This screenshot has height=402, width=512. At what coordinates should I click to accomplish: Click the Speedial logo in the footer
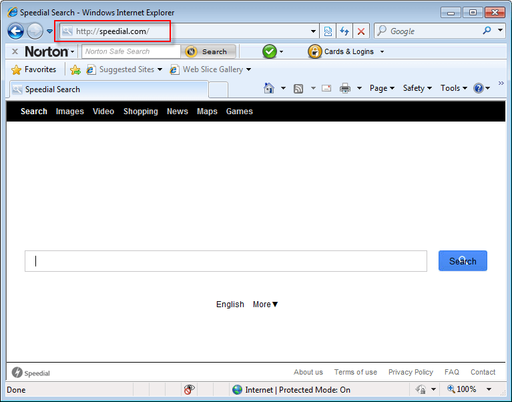(31, 373)
